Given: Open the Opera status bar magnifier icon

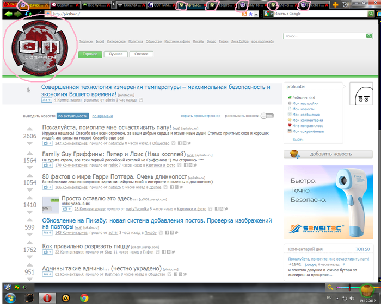Looking at the screenshot, I should [330, 287].
